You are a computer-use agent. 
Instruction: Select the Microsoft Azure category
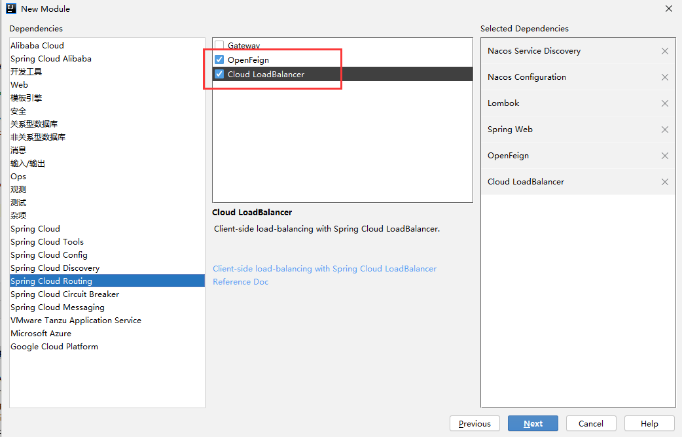107,334
